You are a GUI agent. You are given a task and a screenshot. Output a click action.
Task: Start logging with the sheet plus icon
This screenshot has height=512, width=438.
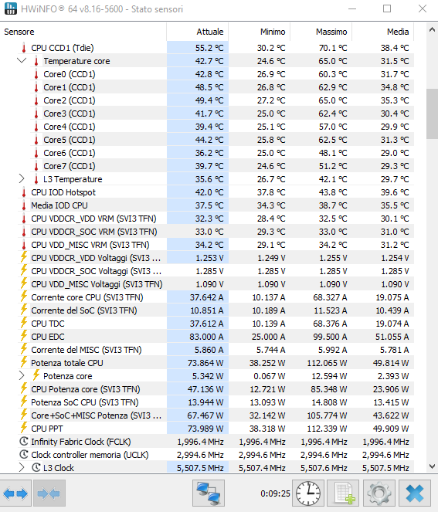[343, 493]
